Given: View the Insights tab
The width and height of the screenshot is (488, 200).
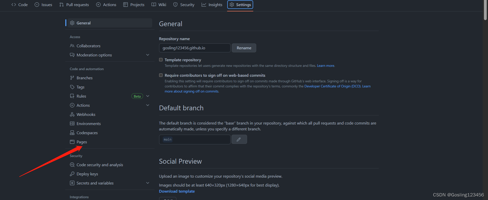Looking at the screenshot, I should pyautogui.click(x=212, y=5).
